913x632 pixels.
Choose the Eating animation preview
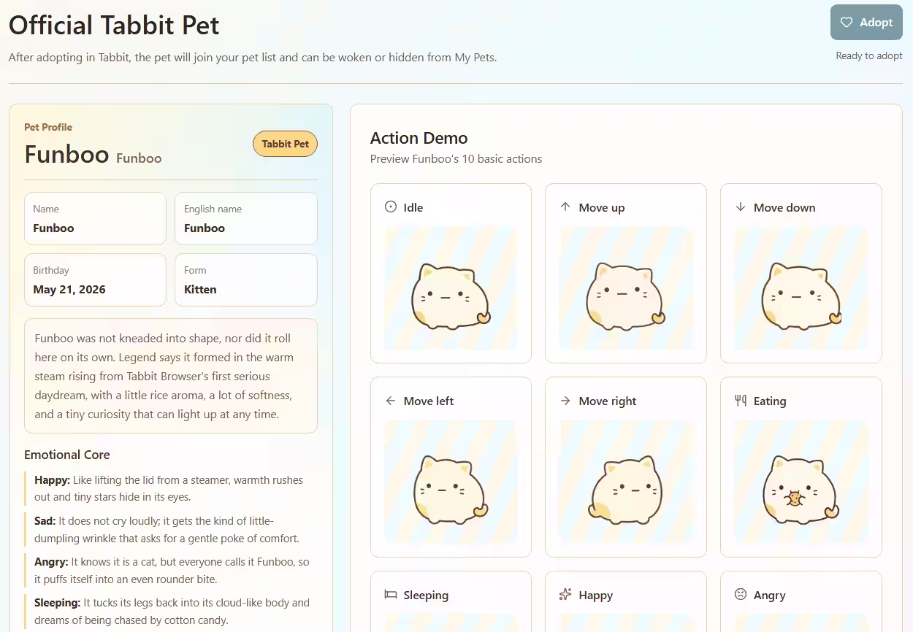point(801,482)
